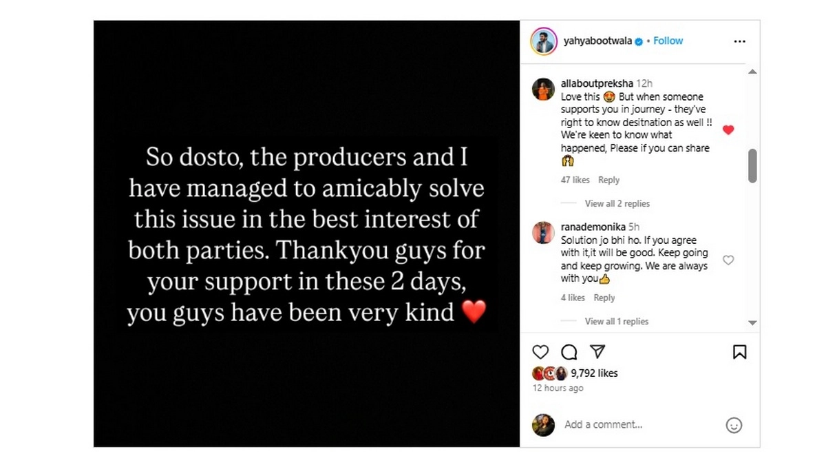Follow yahyabootwala
The image size is (826, 465).
coord(668,41)
